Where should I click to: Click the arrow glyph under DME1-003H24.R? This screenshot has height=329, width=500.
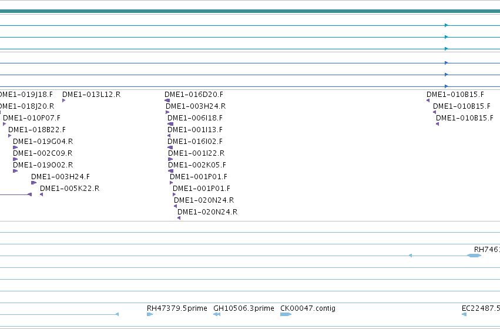pyautogui.click(x=167, y=112)
